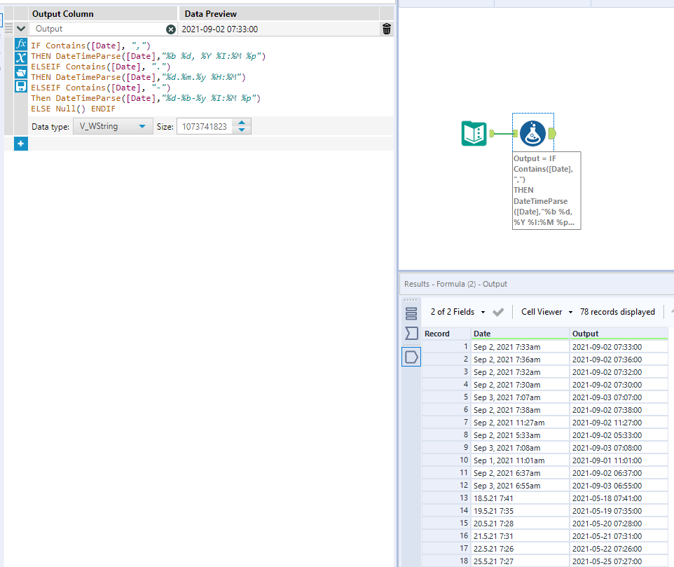The height and width of the screenshot is (567, 674).
Task: Click the Data Preview header label
Action: [x=211, y=14]
